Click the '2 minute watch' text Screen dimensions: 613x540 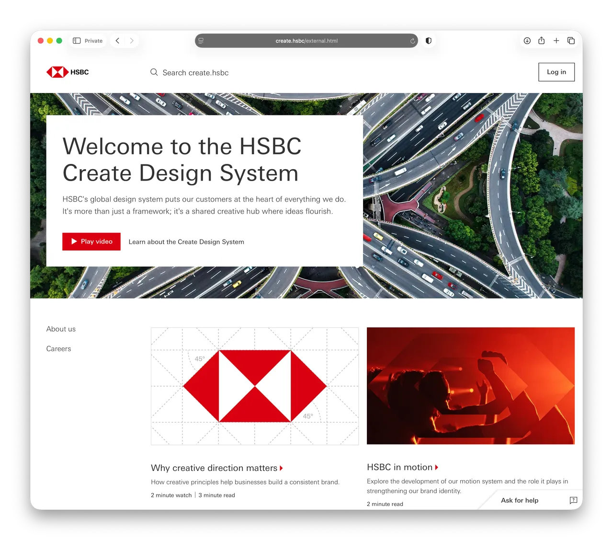[x=171, y=495]
